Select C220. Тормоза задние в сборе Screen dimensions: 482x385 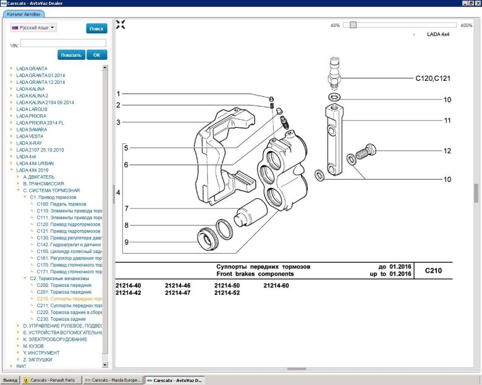coord(69,312)
